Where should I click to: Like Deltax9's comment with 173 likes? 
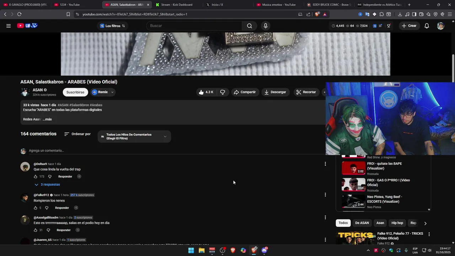click(x=36, y=176)
